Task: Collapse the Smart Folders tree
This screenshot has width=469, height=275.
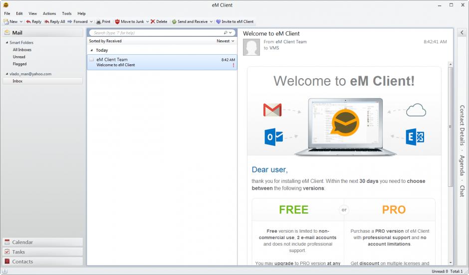Action: pyautogui.click(x=7, y=42)
